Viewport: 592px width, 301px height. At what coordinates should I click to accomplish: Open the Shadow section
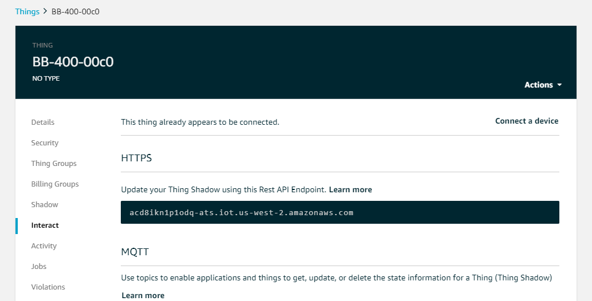[45, 204]
